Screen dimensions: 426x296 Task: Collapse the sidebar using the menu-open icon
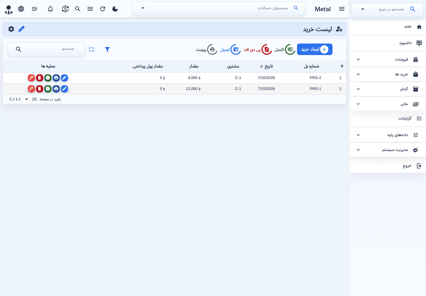click(35, 9)
